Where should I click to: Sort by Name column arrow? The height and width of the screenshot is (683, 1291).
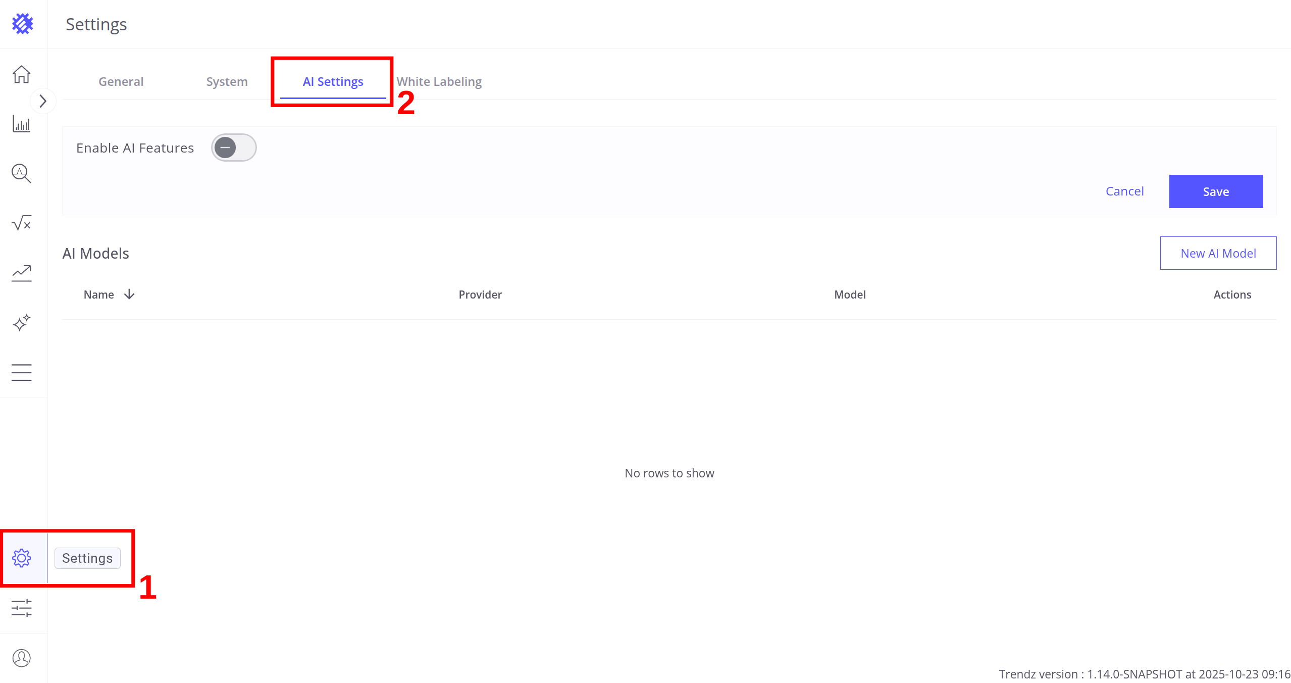point(129,294)
